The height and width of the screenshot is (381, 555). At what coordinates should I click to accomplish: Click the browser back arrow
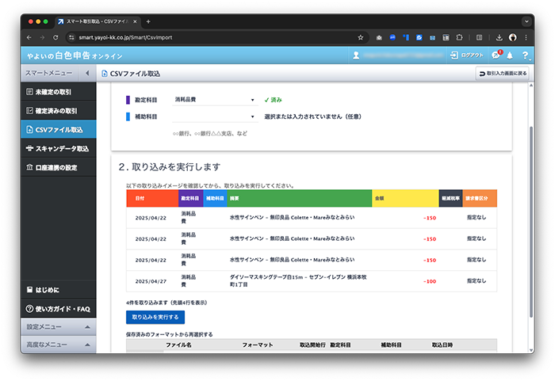coord(29,37)
